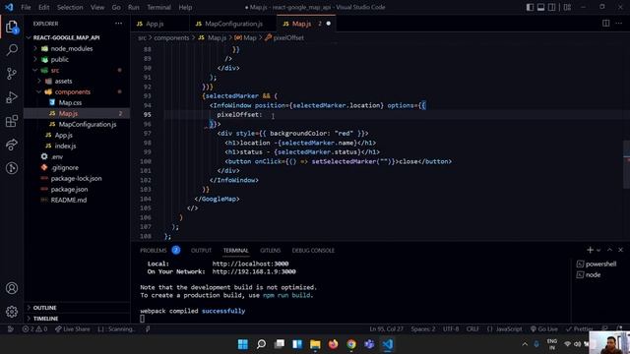Viewport: 630px width, 354px height.
Task: Open the Explorer view in activity bar
Action: pos(12,28)
